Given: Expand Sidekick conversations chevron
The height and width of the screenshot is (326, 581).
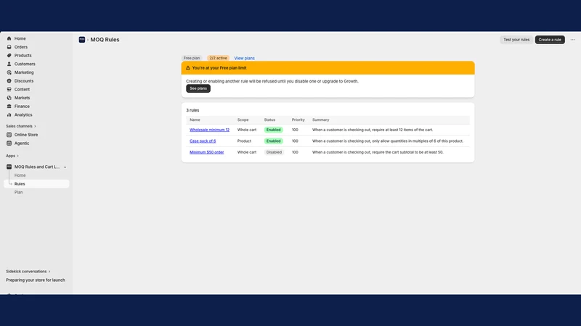Looking at the screenshot, I should click(49, 272).
